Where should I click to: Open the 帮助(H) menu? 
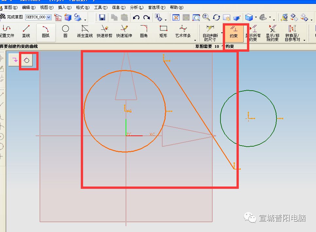[x=177, y=8]
